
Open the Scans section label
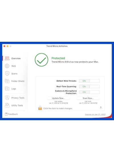pos(14,74)
